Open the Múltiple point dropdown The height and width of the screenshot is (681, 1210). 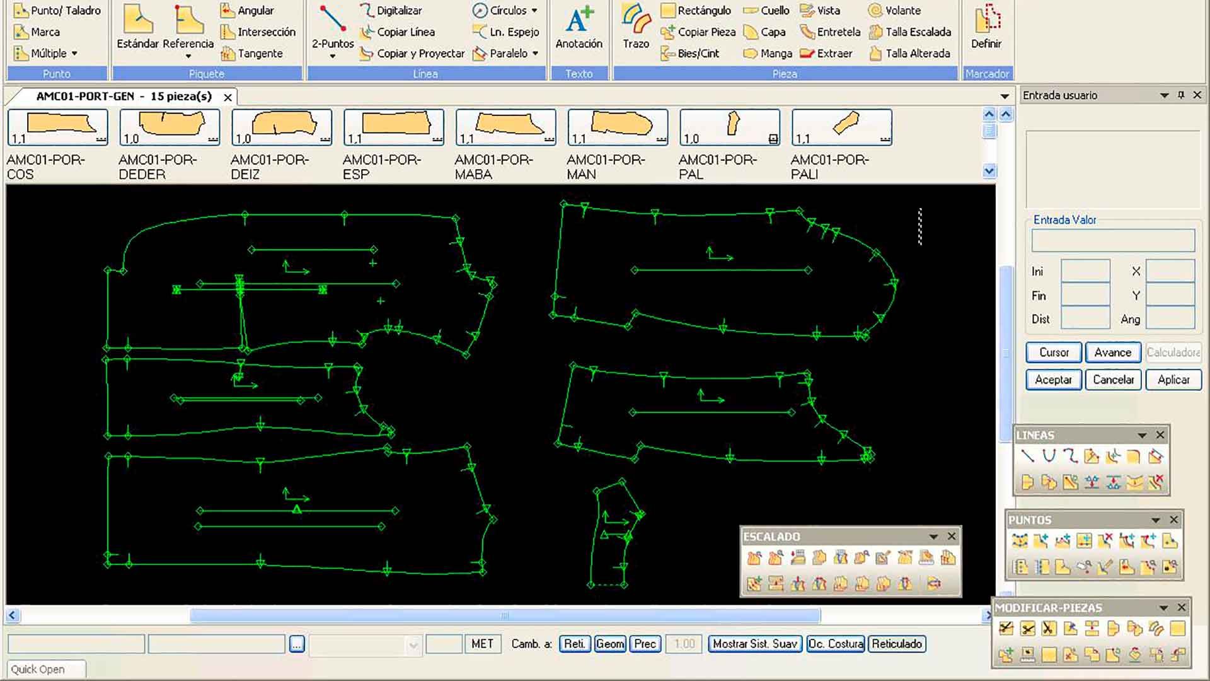click(74, 54)
